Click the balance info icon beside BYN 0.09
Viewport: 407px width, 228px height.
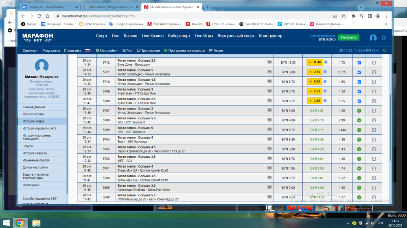pyautogui.click(x=334, y=39)
